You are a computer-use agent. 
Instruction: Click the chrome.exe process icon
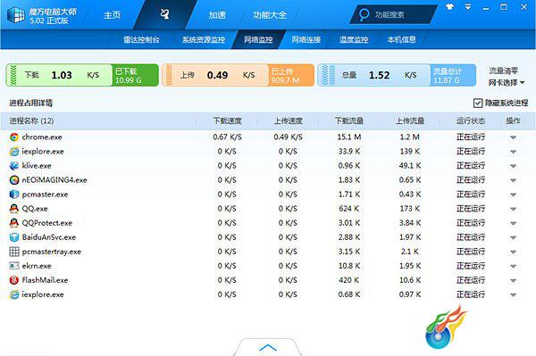pos(14,137)
